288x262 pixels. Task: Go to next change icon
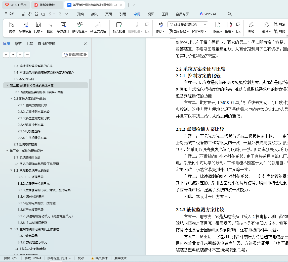(238, 31)
